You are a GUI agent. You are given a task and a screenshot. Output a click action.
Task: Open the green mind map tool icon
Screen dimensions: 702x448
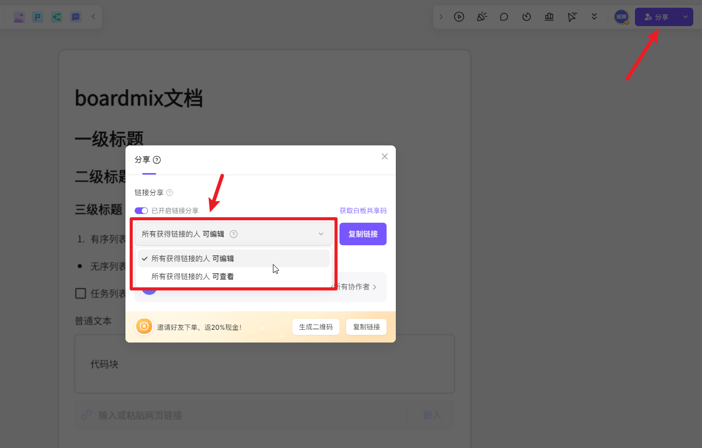(56, 17)
